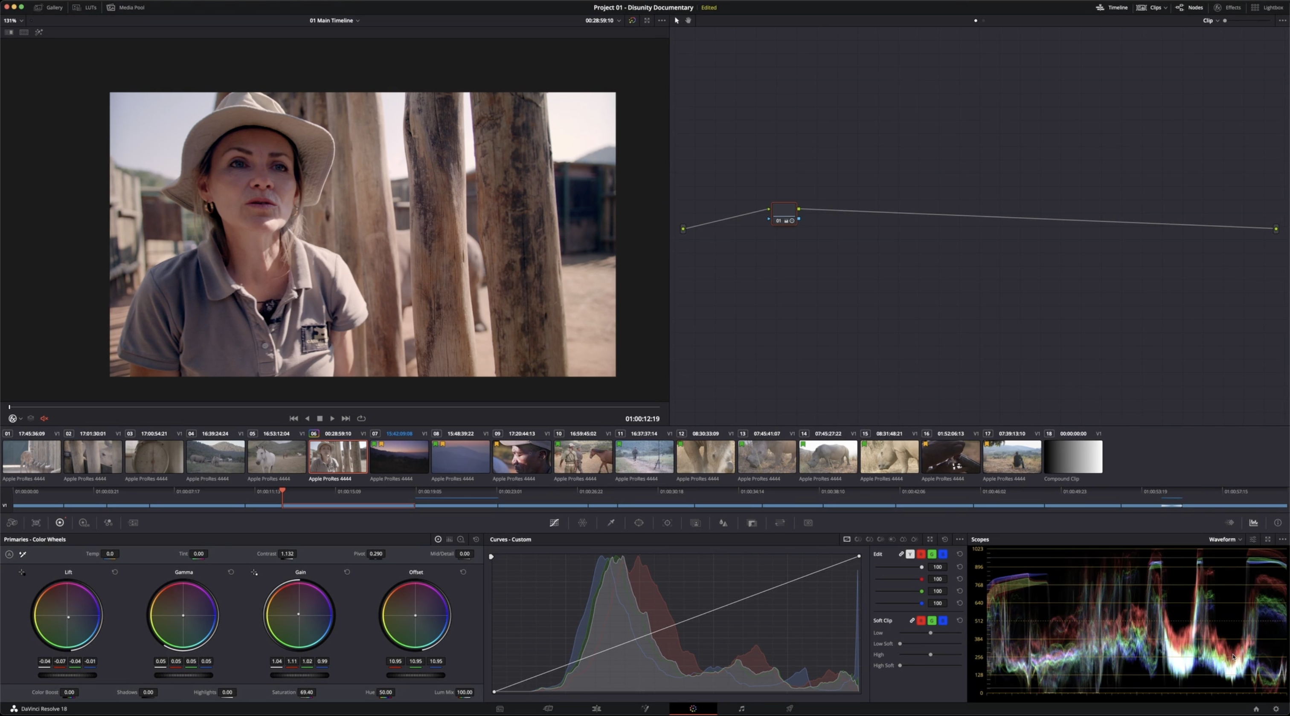Select the Curves palette icon
Image resolution: width=1290 pixels, height=716 pixels.
click(555, 523)
